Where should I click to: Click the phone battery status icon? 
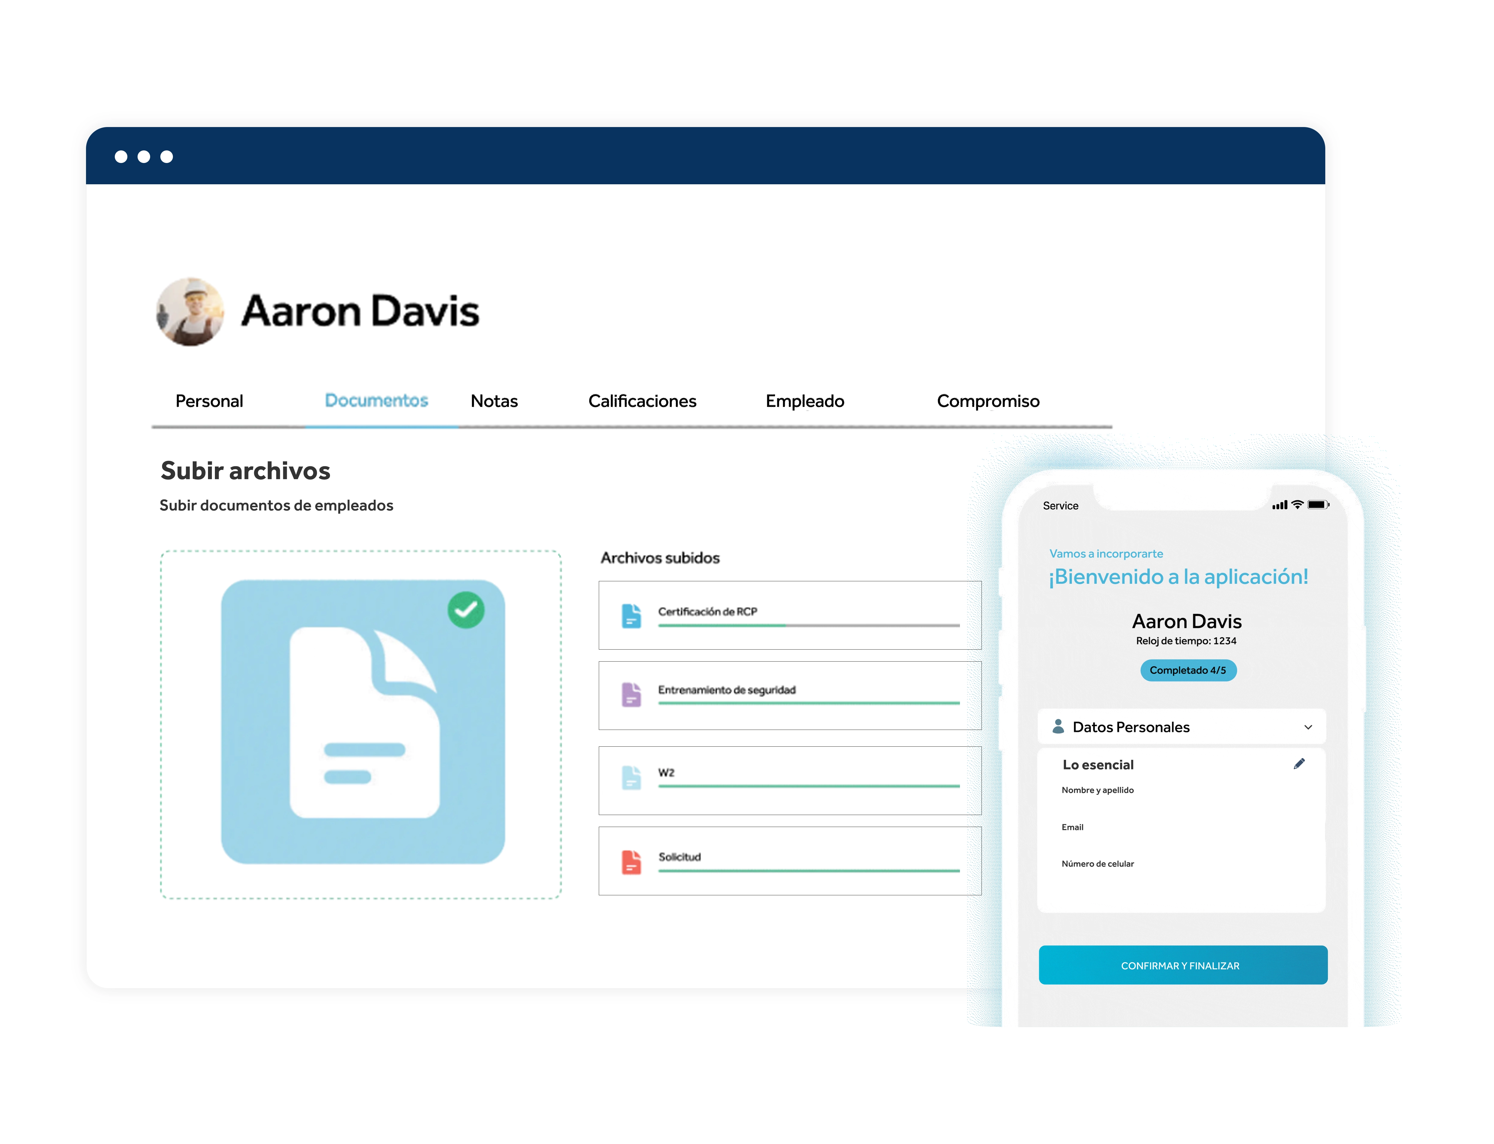(x=1318, y=505)
